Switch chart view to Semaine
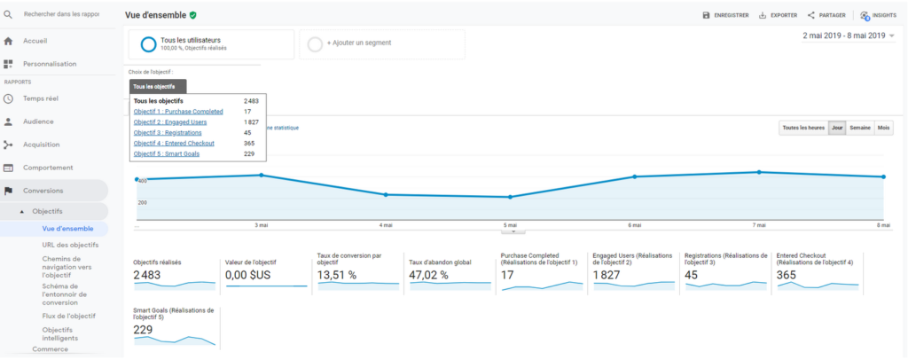Viewport: 908px width, 360px height. (x=859, y=128)
